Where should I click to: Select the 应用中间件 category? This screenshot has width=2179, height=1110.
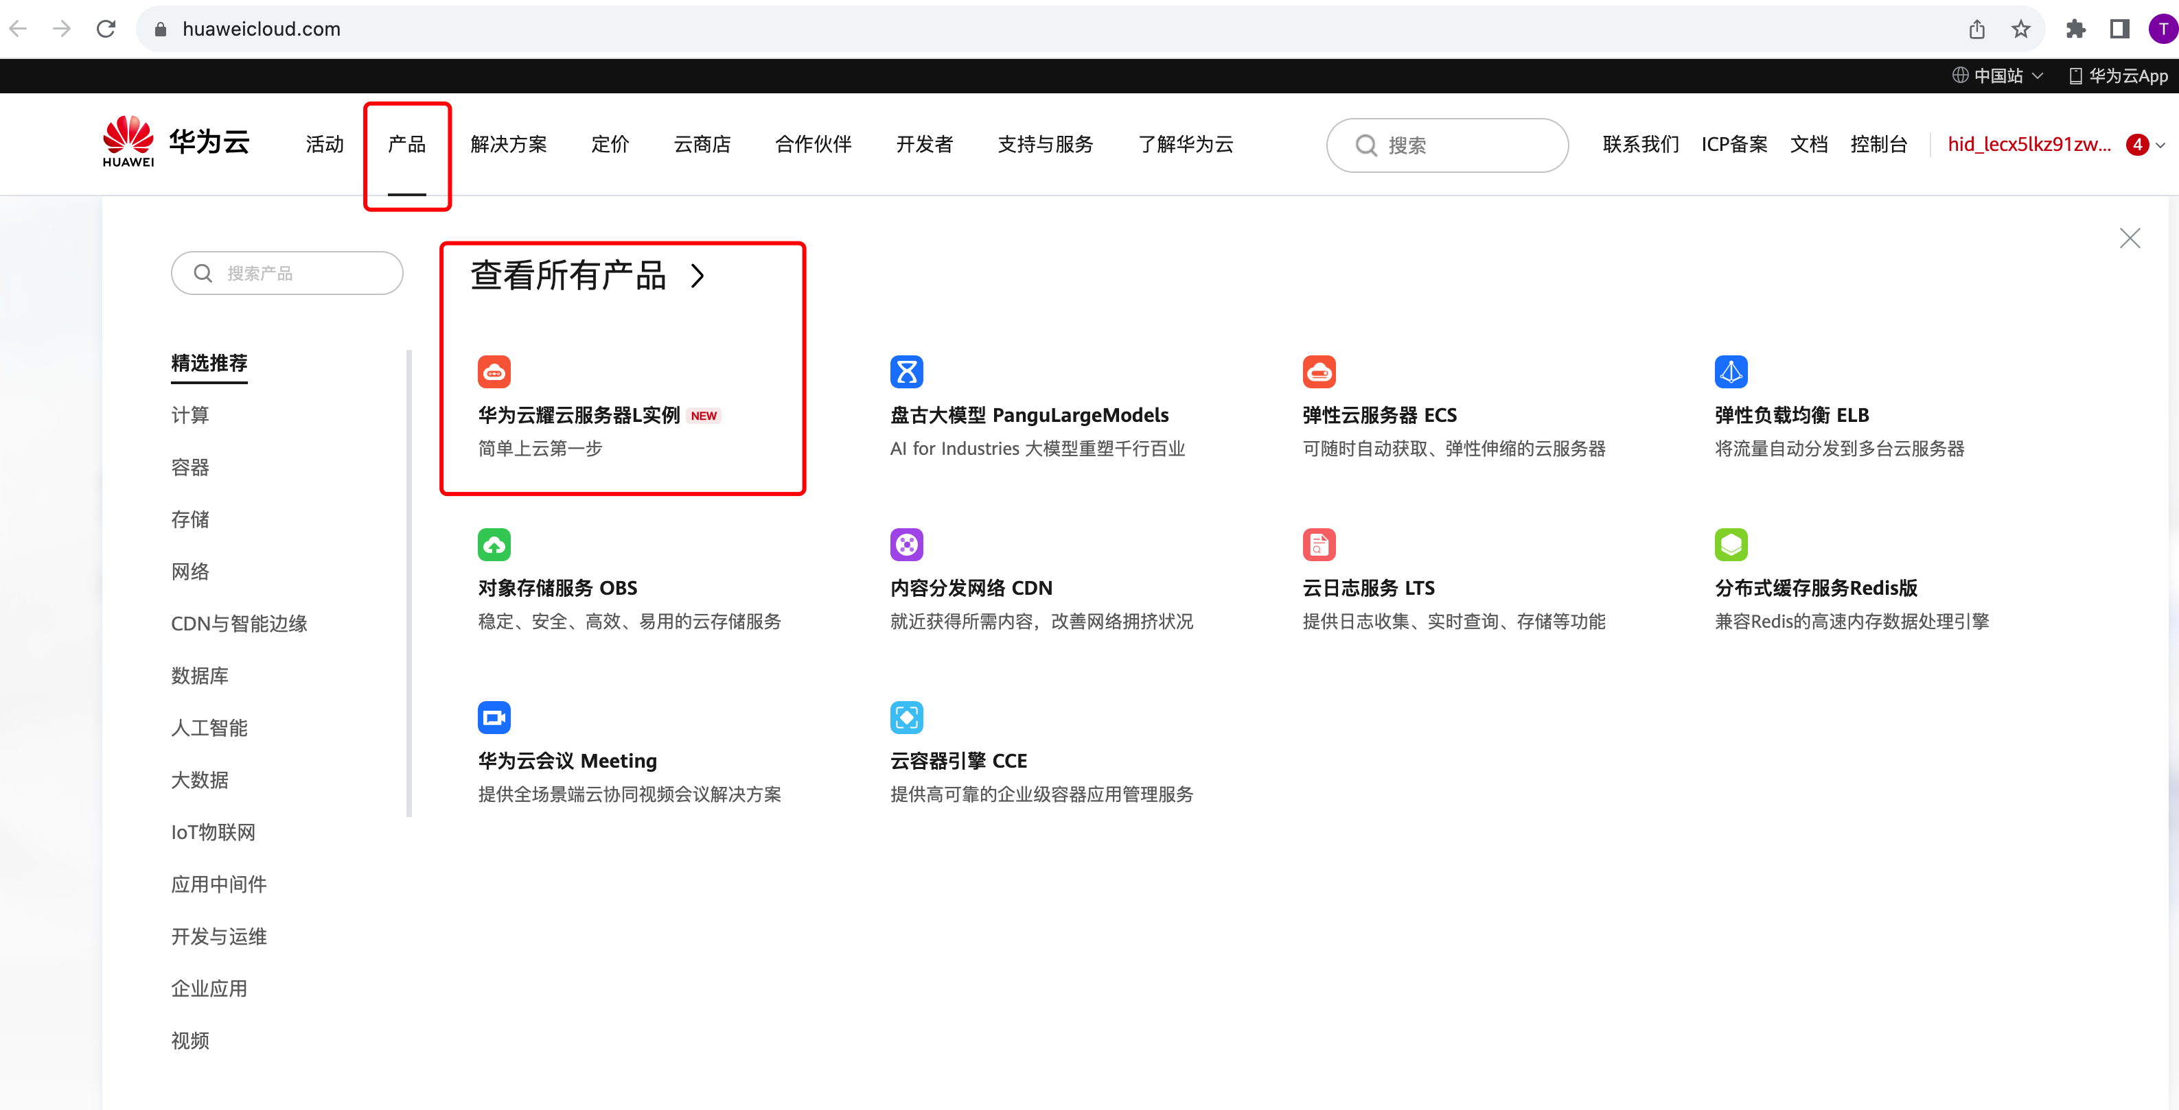tap(219, 884)
